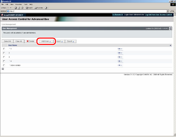This screenshot has width=176, height=137.
Task: Check the box for user 1
Action: click(4, 49)
